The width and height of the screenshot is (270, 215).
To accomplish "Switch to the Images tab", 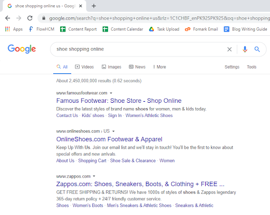I will point(111,67).
